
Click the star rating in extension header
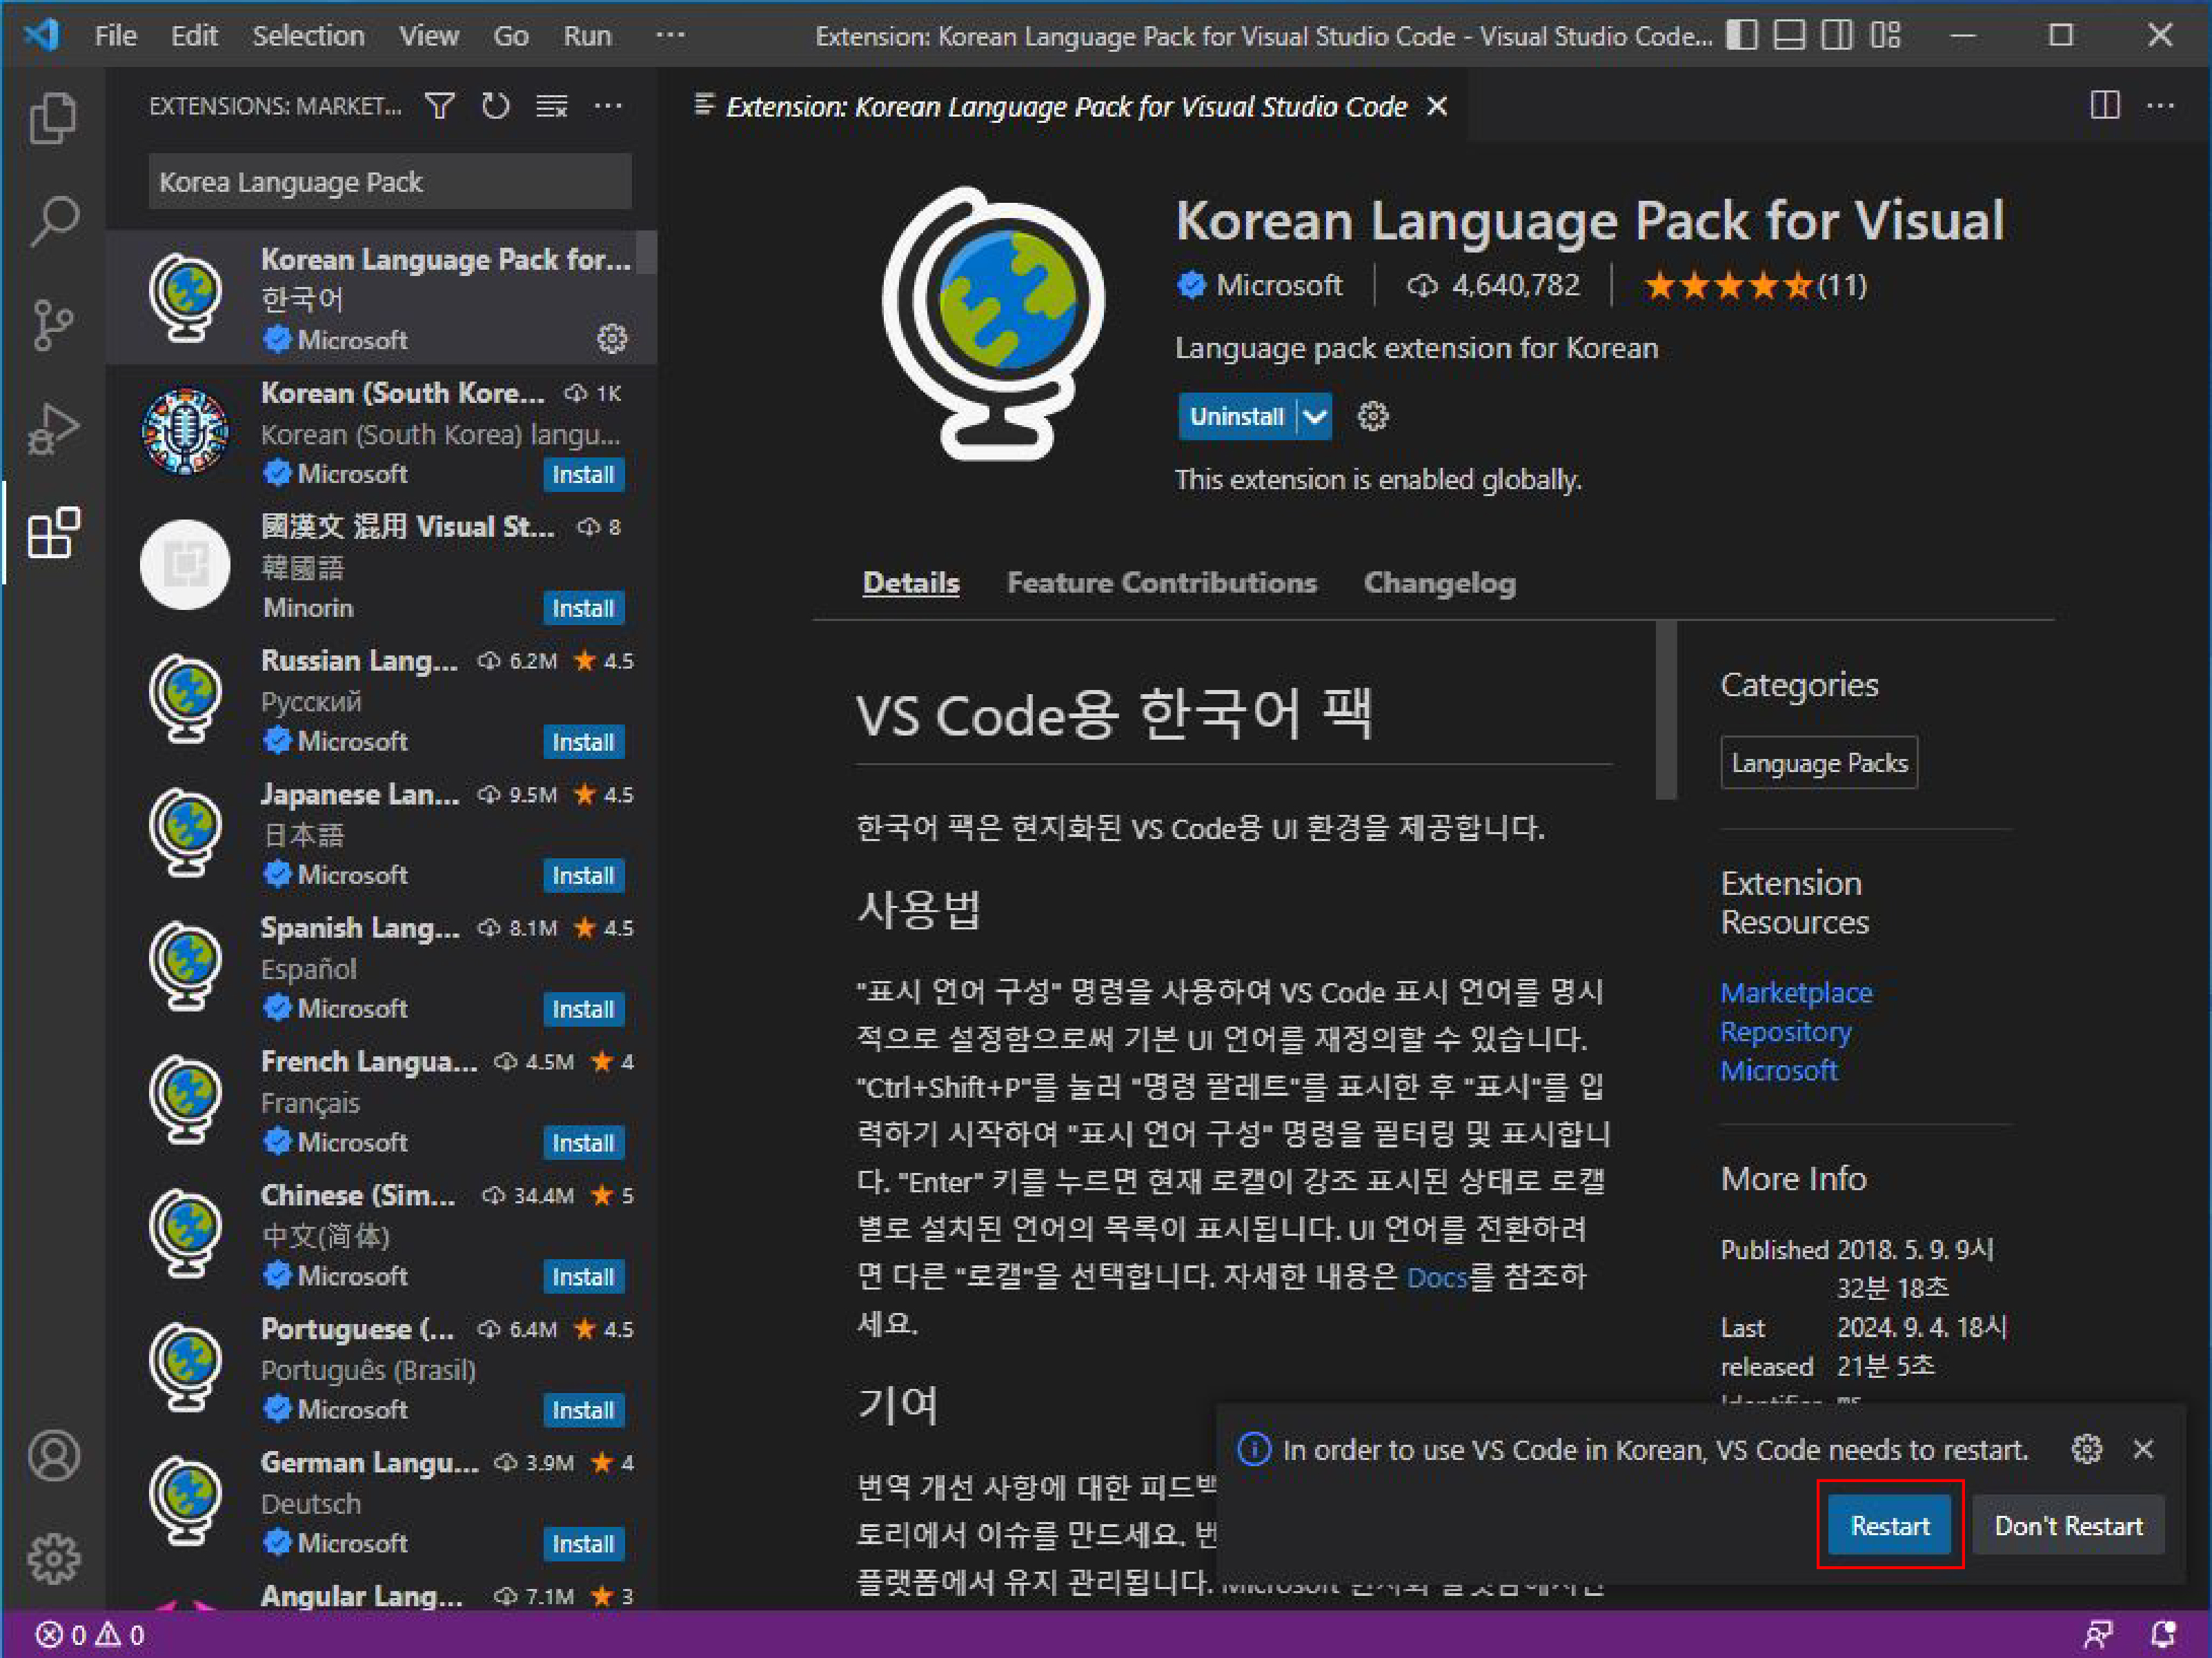[x=1755, y=286]
